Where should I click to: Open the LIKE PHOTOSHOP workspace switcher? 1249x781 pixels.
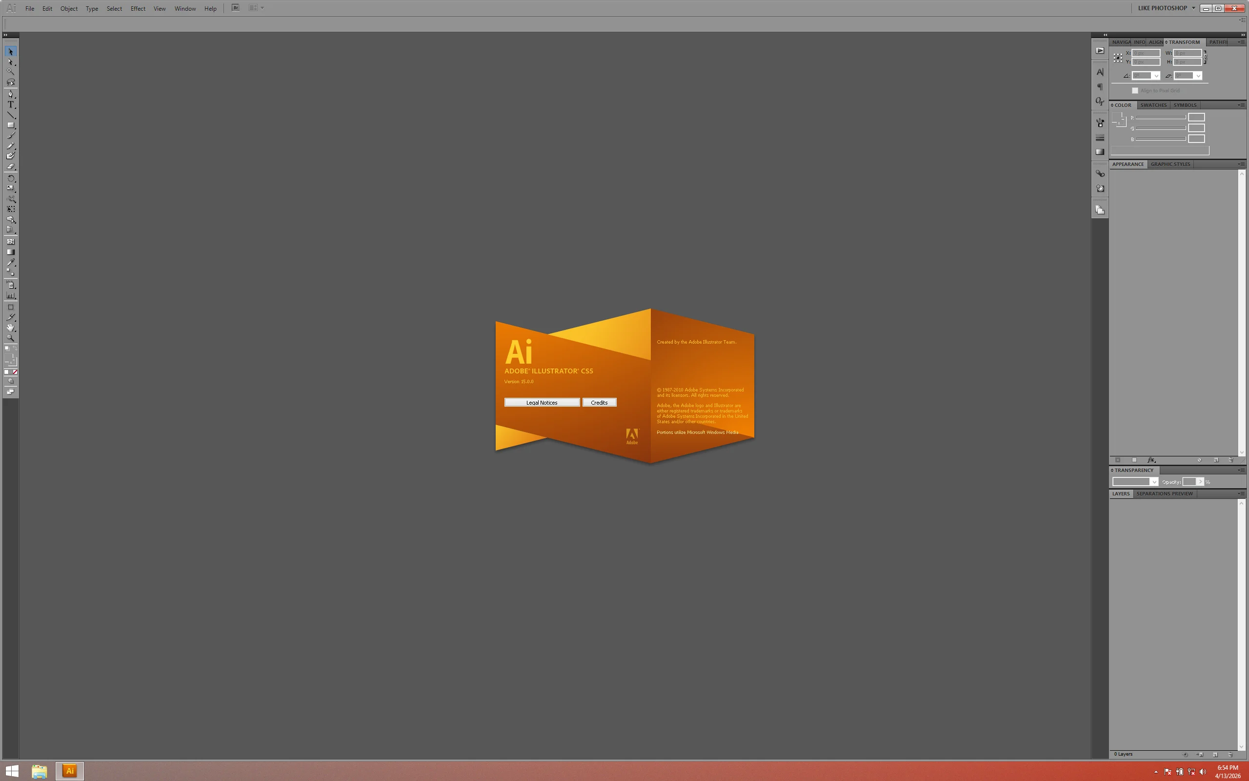point(1167,8)
